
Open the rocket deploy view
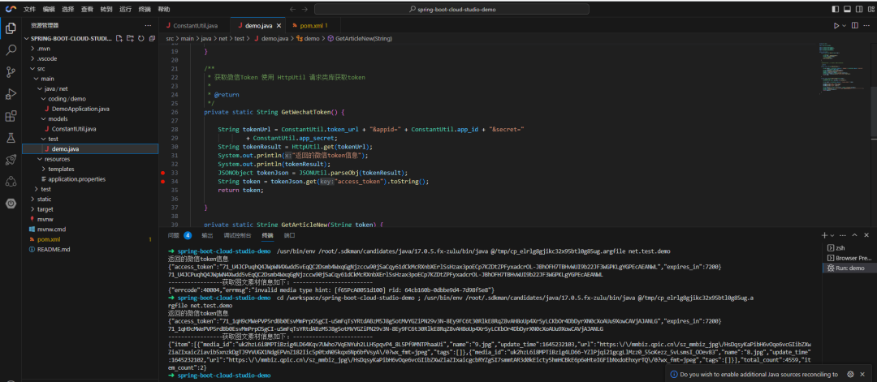(x=11, y=160)
